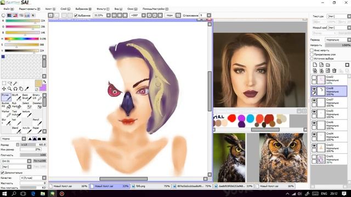Toggle the Выбранное checkbox in toolbar
This screenshot has width=351, height=197.
point(76,15)
